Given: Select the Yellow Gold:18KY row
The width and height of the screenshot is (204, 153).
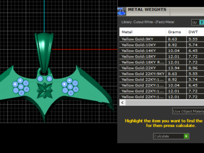Looking at the screenshot, I should [162, 57].
